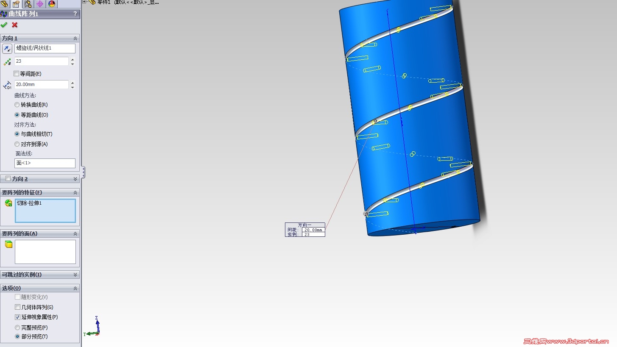Select 等距曲线(O) radio option
Viewport: 617px width, 347px height.
click(x=17, y=115)
